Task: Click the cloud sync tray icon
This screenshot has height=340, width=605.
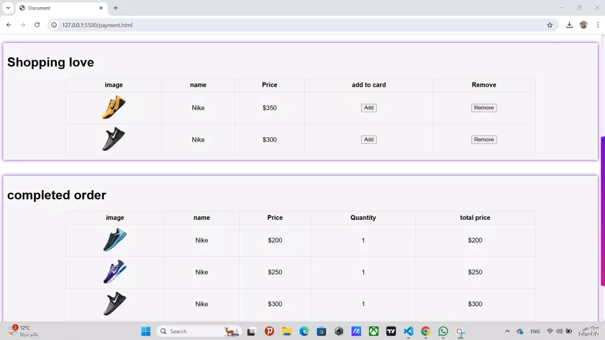Action: tap(520, 331)
